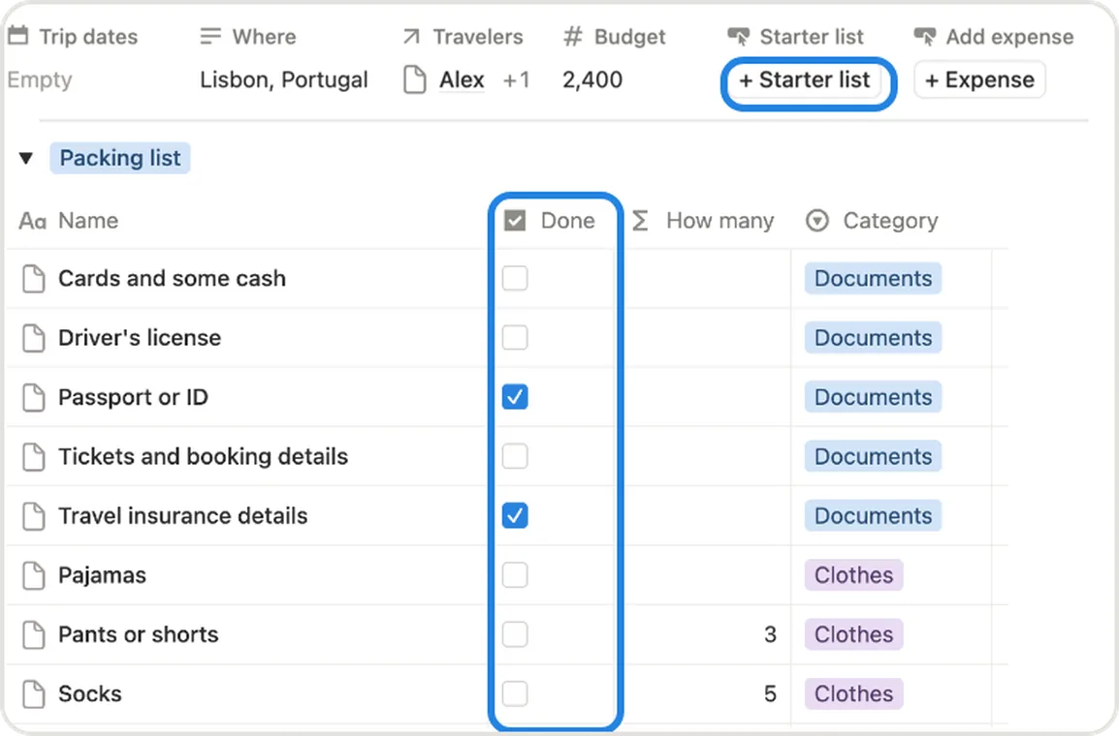The height and width of the screenshot is (736, 1119).
Task: Open Category dropdown for Driver's license
Action: pyautogui.click(x=873, y=338)
